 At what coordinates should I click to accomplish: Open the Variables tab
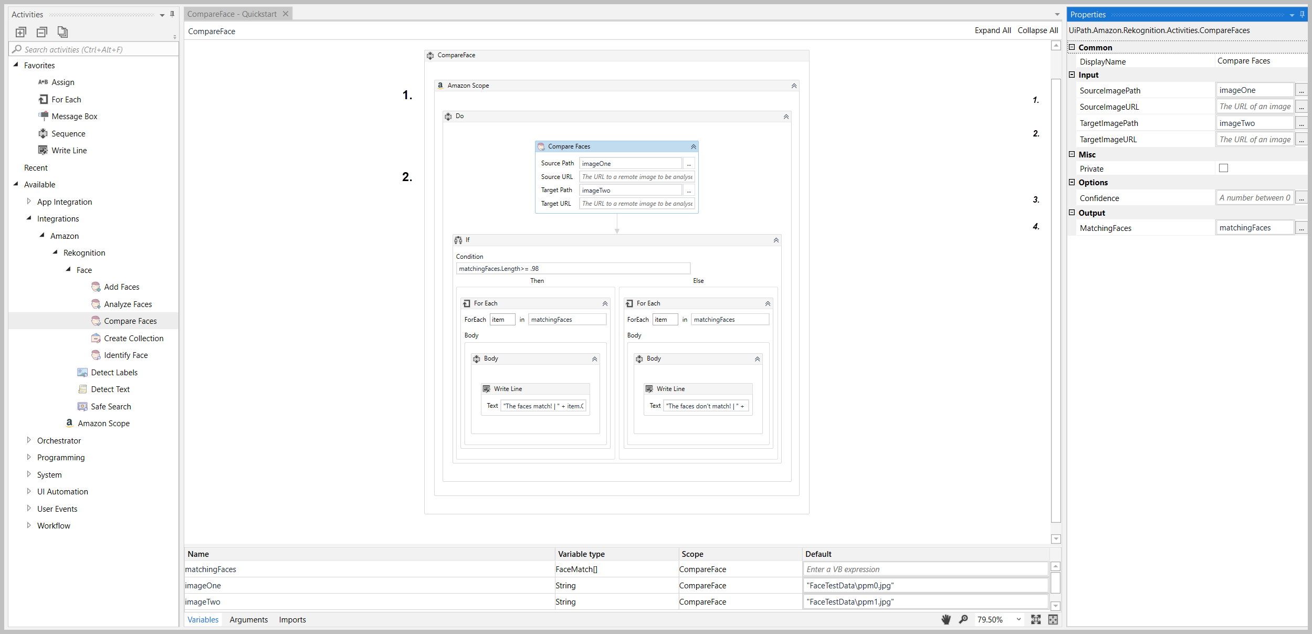203,620
